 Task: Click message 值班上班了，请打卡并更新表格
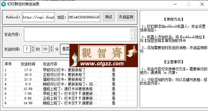[68, 89]
